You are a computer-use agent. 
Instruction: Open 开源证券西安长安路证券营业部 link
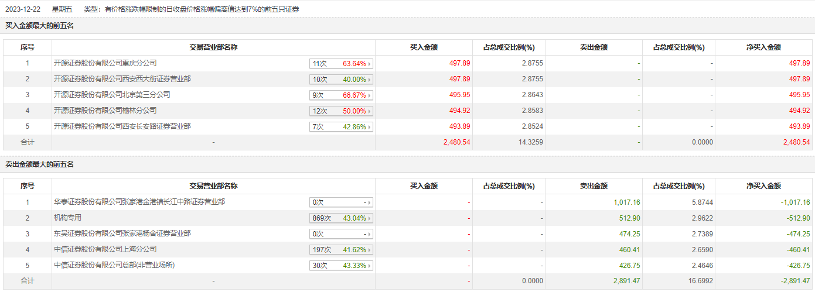122,126
